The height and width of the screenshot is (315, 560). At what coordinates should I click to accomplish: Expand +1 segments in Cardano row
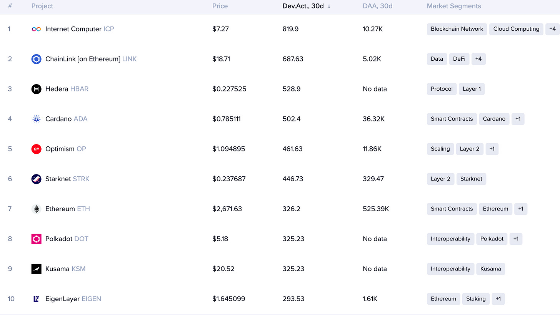(518, 119)
